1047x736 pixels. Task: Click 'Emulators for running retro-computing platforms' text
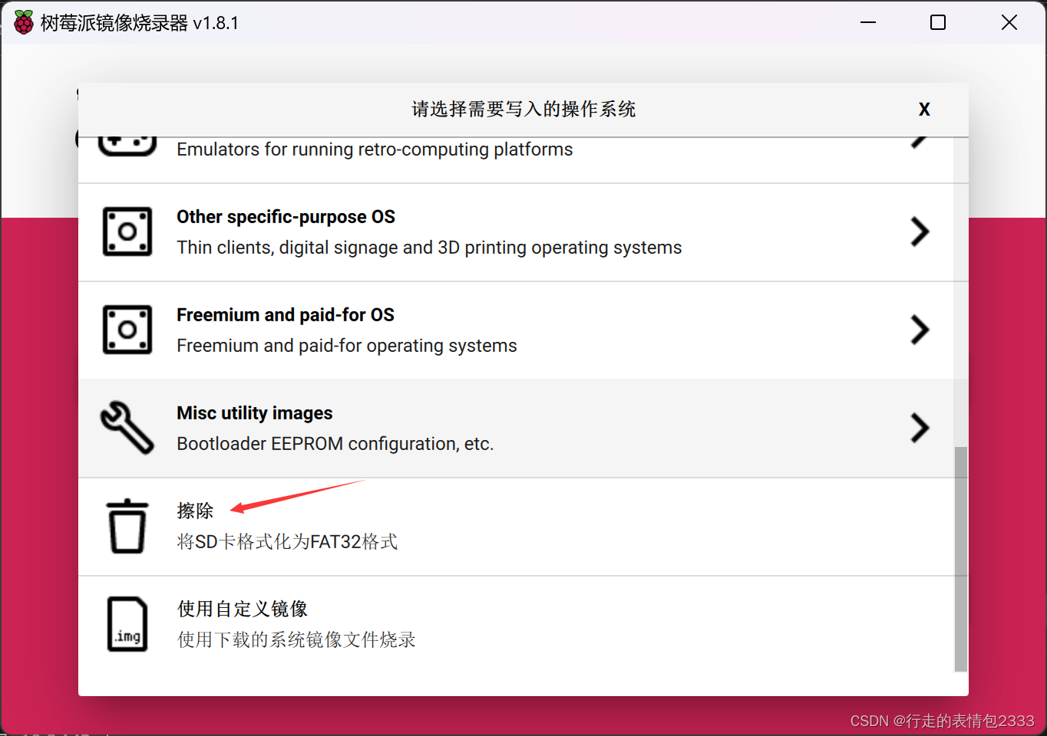[375, 149]
